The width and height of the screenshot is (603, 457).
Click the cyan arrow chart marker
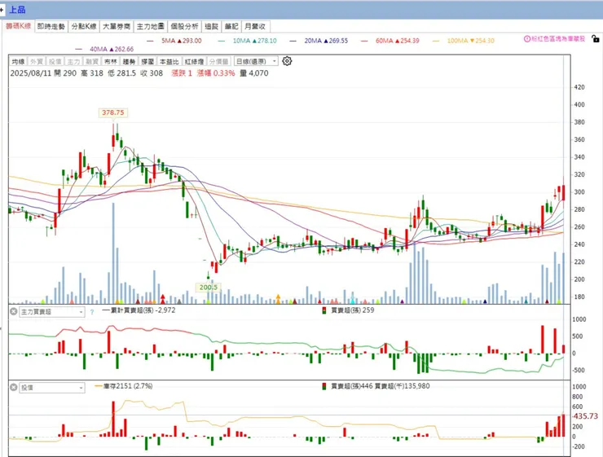(352, 300)
